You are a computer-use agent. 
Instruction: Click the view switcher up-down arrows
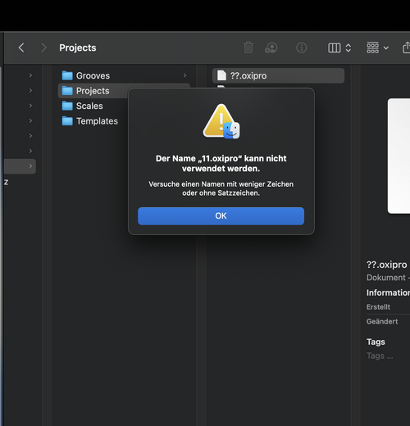click(x=348, y=48)
